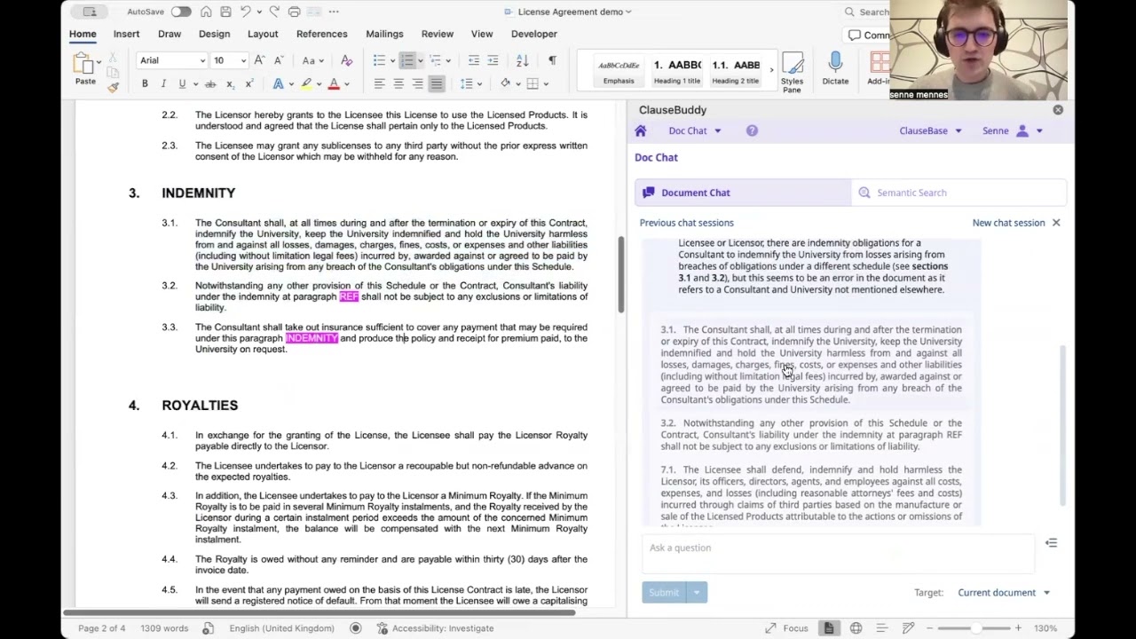Open the font size 10 dropdown

tap(243, 60)
